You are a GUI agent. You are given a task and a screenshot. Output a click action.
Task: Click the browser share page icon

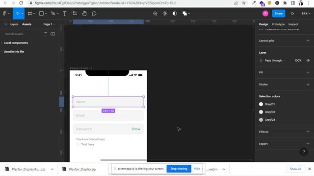(236, 3)
